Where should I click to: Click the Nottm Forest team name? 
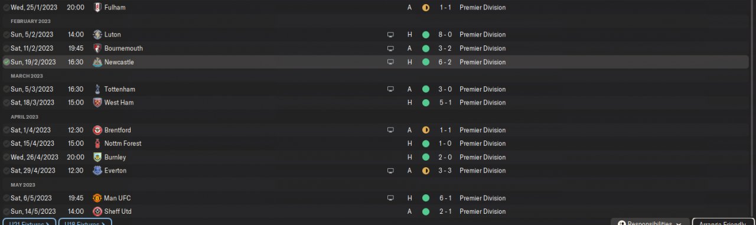pyautogui.click(x=123, y=144)
